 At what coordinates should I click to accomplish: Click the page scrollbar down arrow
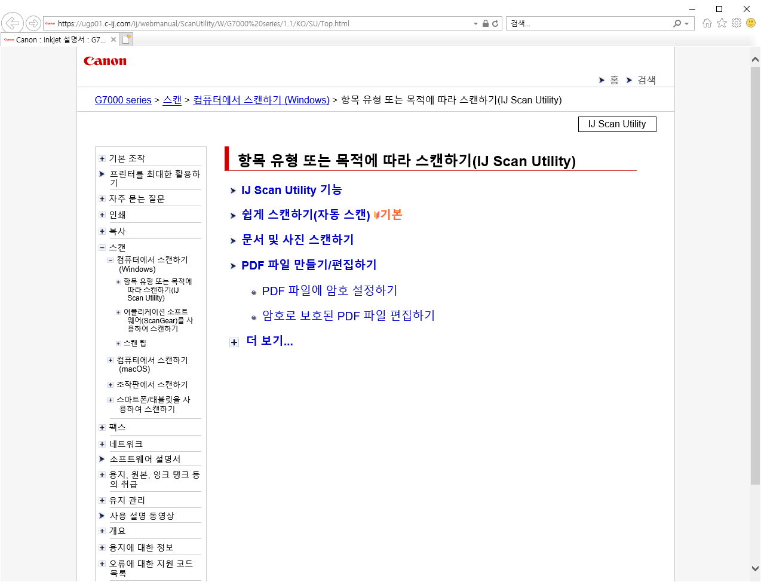[x=755, y=568]
